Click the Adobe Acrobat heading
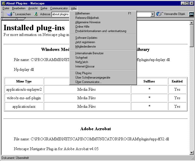 tap(96, 129)
